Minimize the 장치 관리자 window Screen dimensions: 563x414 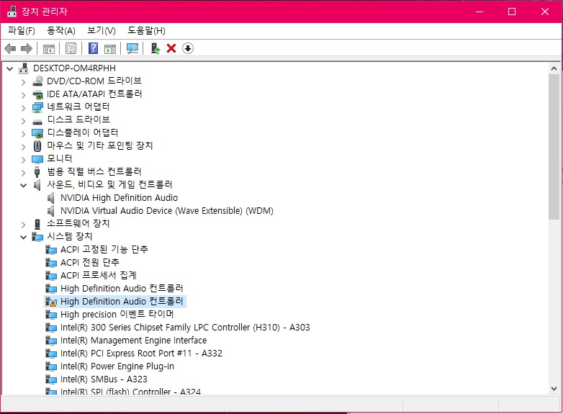click(479, 12)
